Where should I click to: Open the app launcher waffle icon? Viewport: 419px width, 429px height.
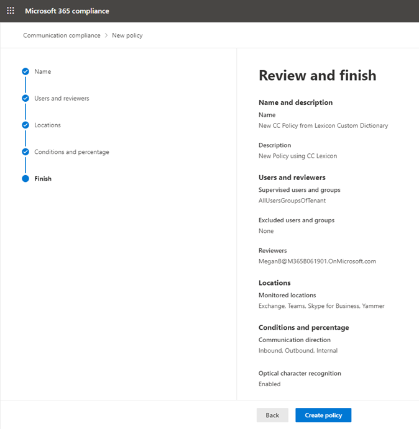click(11, 11)
